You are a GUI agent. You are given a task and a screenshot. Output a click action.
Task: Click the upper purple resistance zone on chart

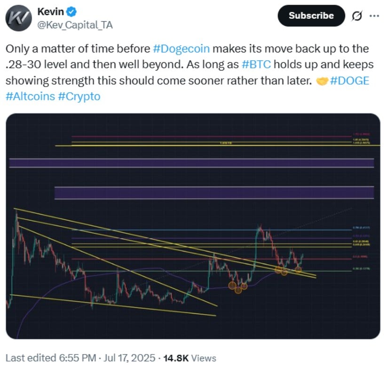[x=191, y=163]
